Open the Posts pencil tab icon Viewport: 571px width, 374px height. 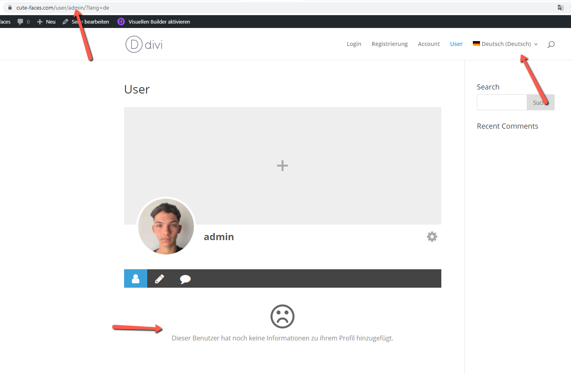pyautogui.click(x=160, y=279)
